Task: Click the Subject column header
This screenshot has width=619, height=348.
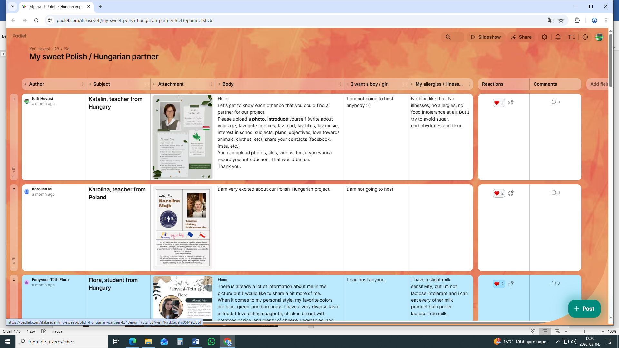Action: (102, 84)
